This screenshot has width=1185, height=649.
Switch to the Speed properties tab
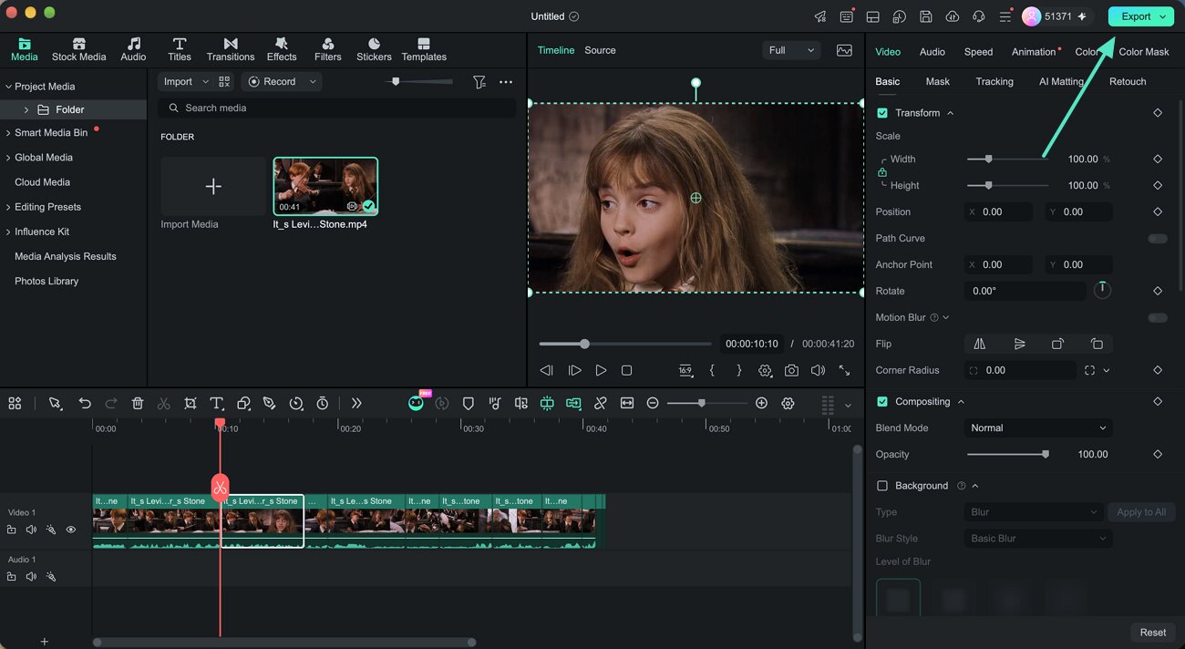coord(978,52)
